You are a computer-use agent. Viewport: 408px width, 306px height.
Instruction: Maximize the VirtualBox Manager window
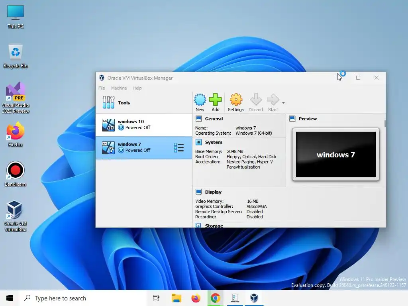(358, 78)
